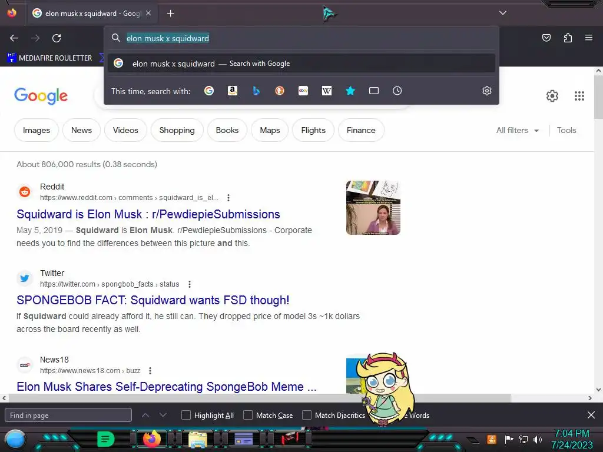Click the horizontal page scrollbar

click(260, 398)
